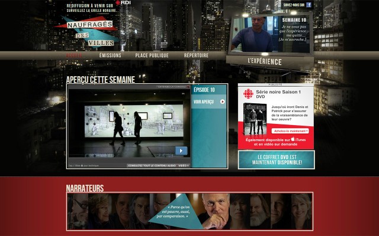The height and width of the screenshot is (236, 379).
Task: Click the Série noire DVD cover image
Action: pos(256,119)
